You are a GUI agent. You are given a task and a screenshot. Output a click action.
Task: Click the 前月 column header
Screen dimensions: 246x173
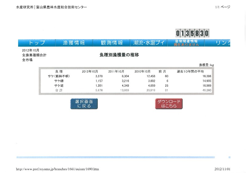tap(162, 71)
